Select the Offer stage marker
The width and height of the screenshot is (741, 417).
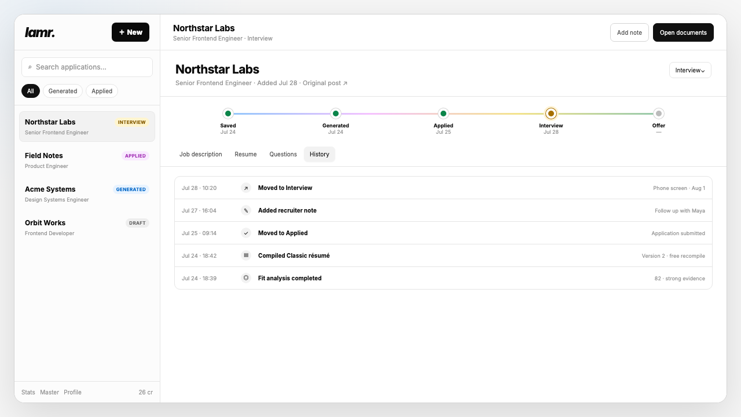coord(659,114)
